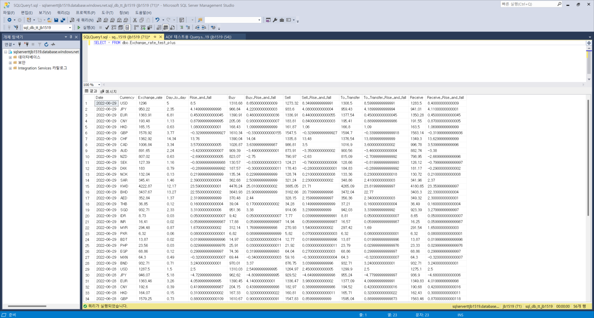Close the Object Explorer panel
The width and height of the screenshot is (594, 318).
pyautogui.click(x=76, y=37)
